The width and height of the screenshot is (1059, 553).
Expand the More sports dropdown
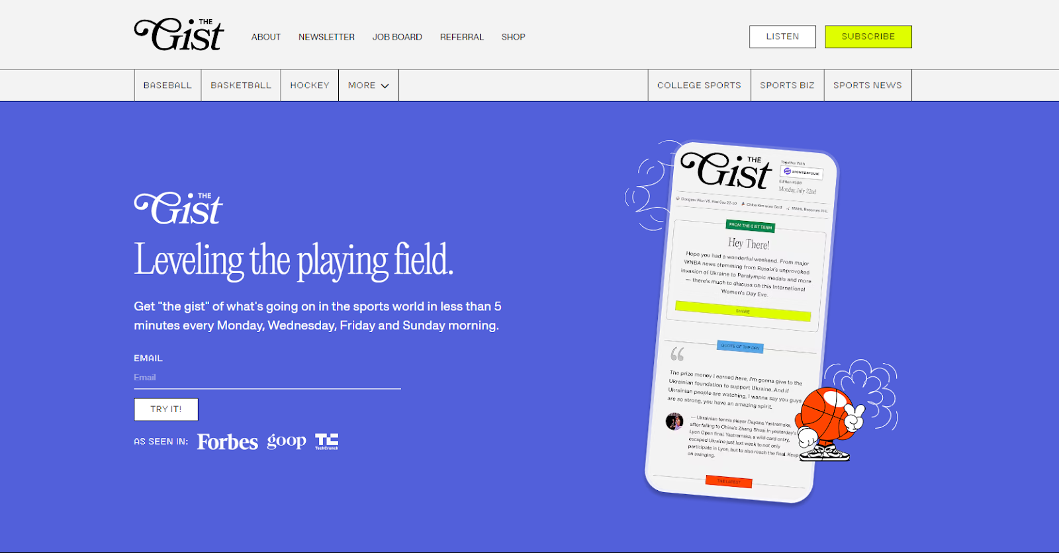[369, 85]
